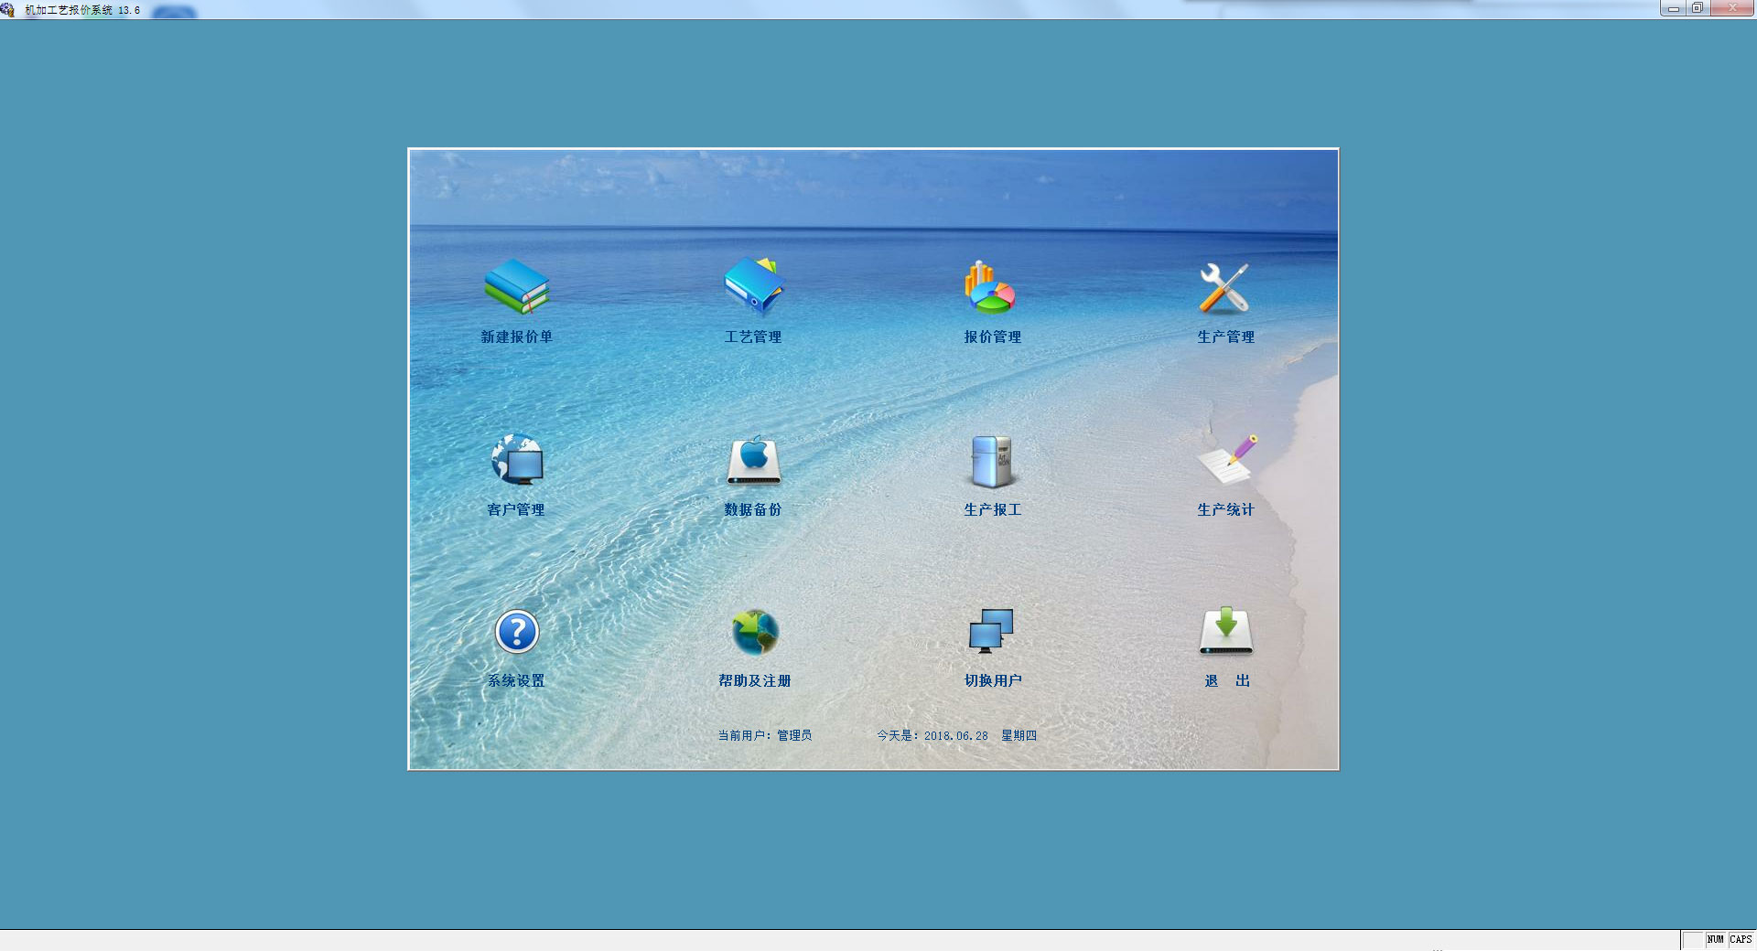Click the 机加工艺报价系统 13.6 window title
Screen dimensions: 1757x951
82,10
